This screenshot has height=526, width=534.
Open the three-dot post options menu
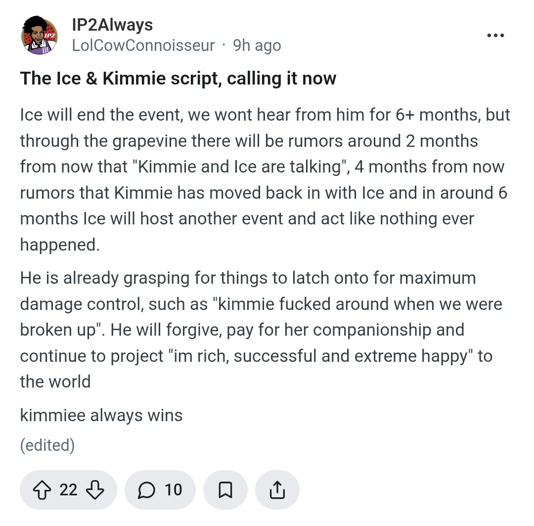pos(495,35)
